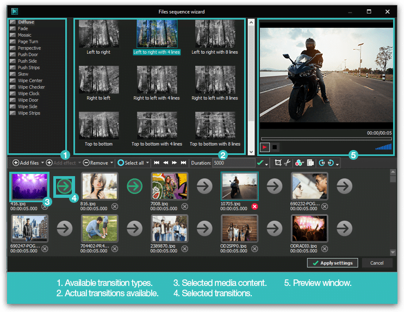Click Remove button

click(x=96, y=163)
